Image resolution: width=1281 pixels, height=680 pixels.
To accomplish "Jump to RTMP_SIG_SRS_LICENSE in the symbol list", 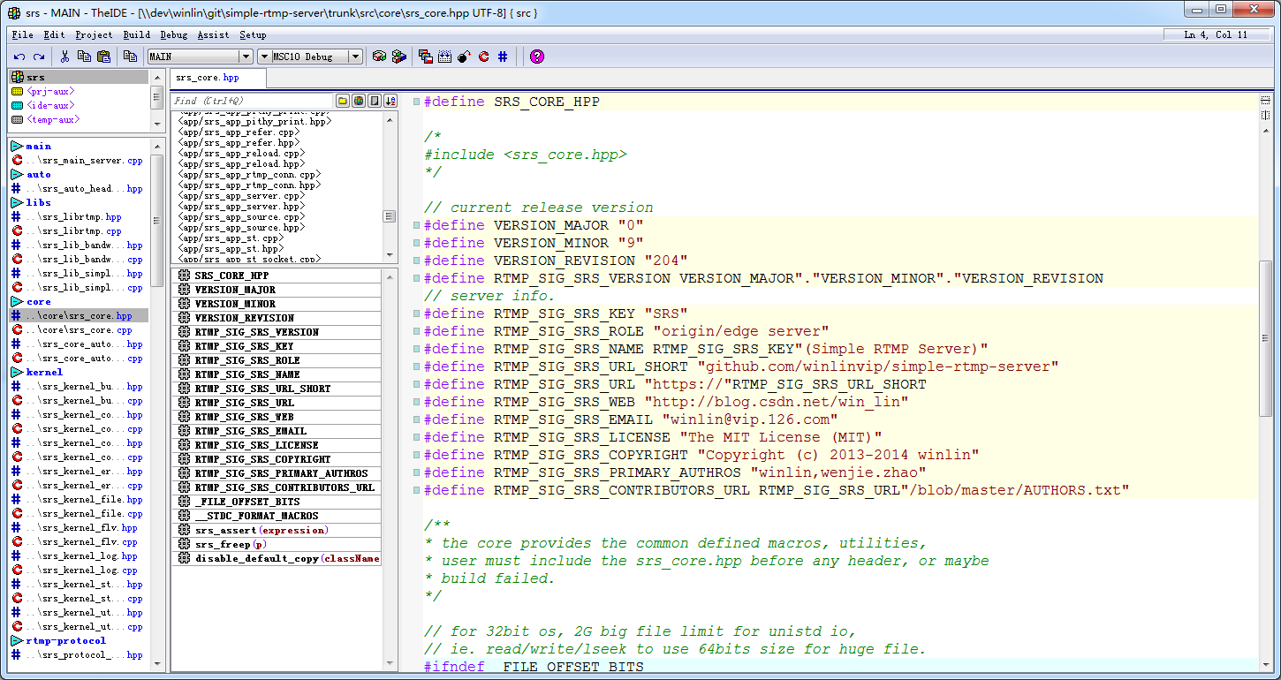I will pos(256,445).
